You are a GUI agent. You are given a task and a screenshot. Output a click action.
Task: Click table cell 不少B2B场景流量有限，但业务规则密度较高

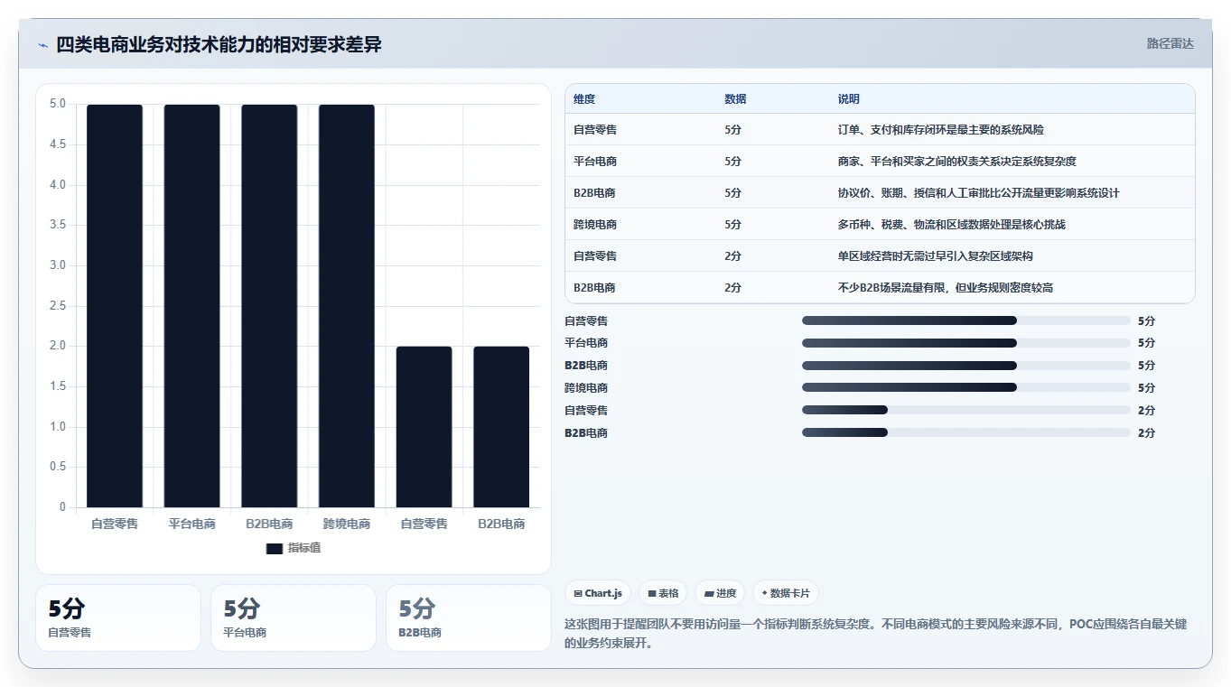pos(946,288)
